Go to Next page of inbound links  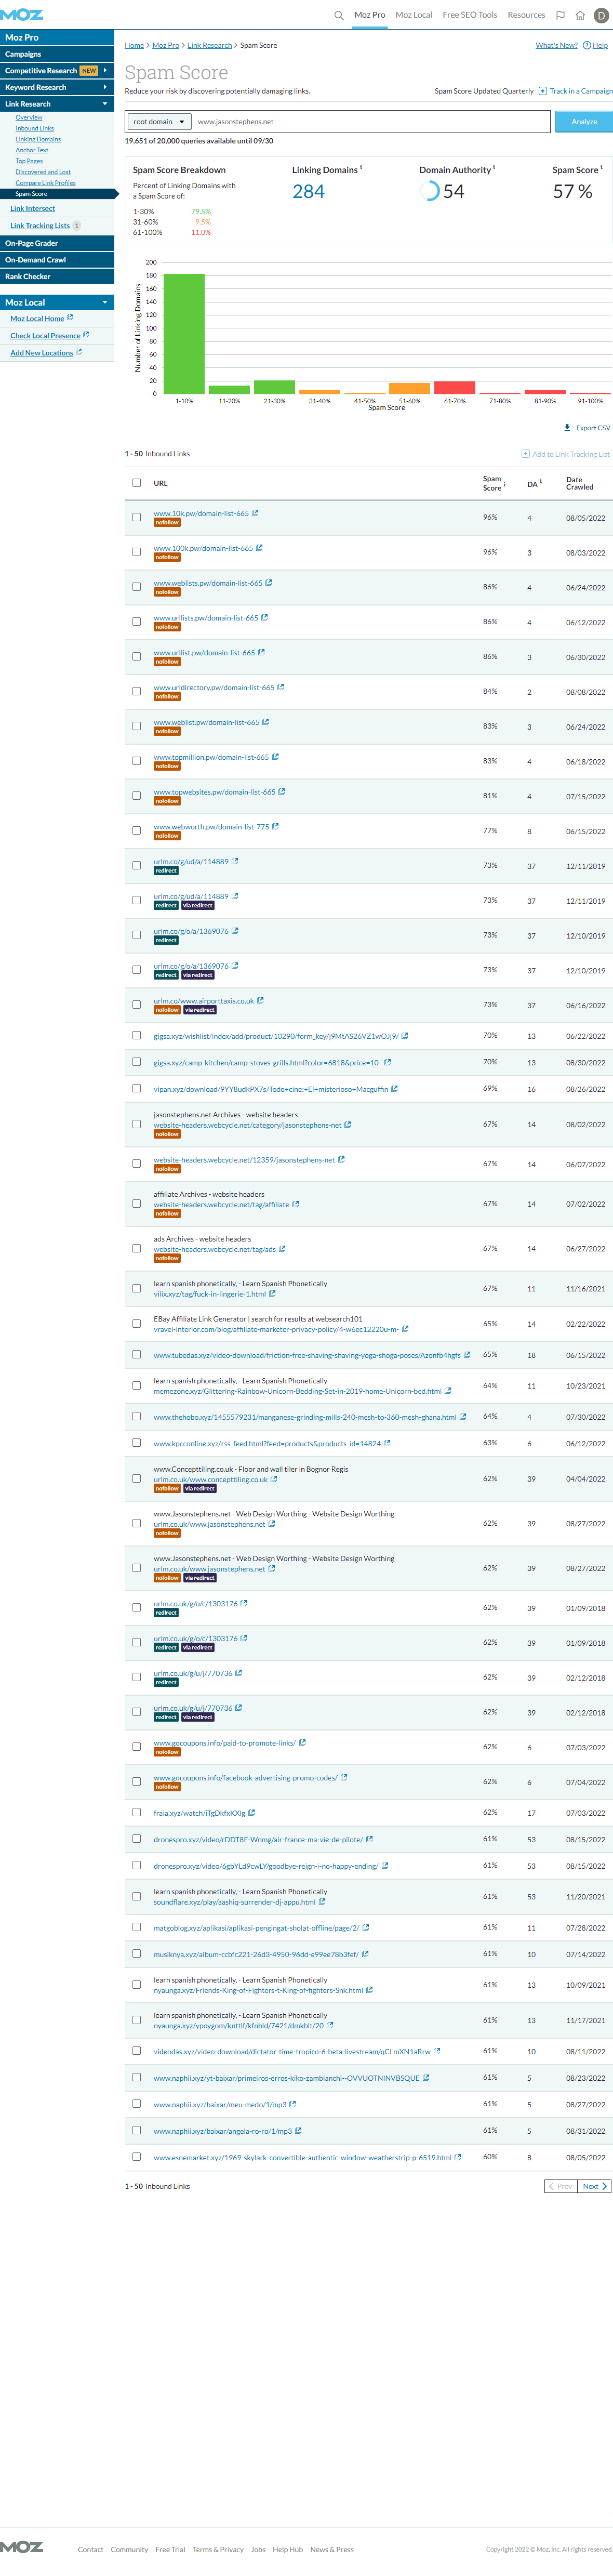(594, 2187)
